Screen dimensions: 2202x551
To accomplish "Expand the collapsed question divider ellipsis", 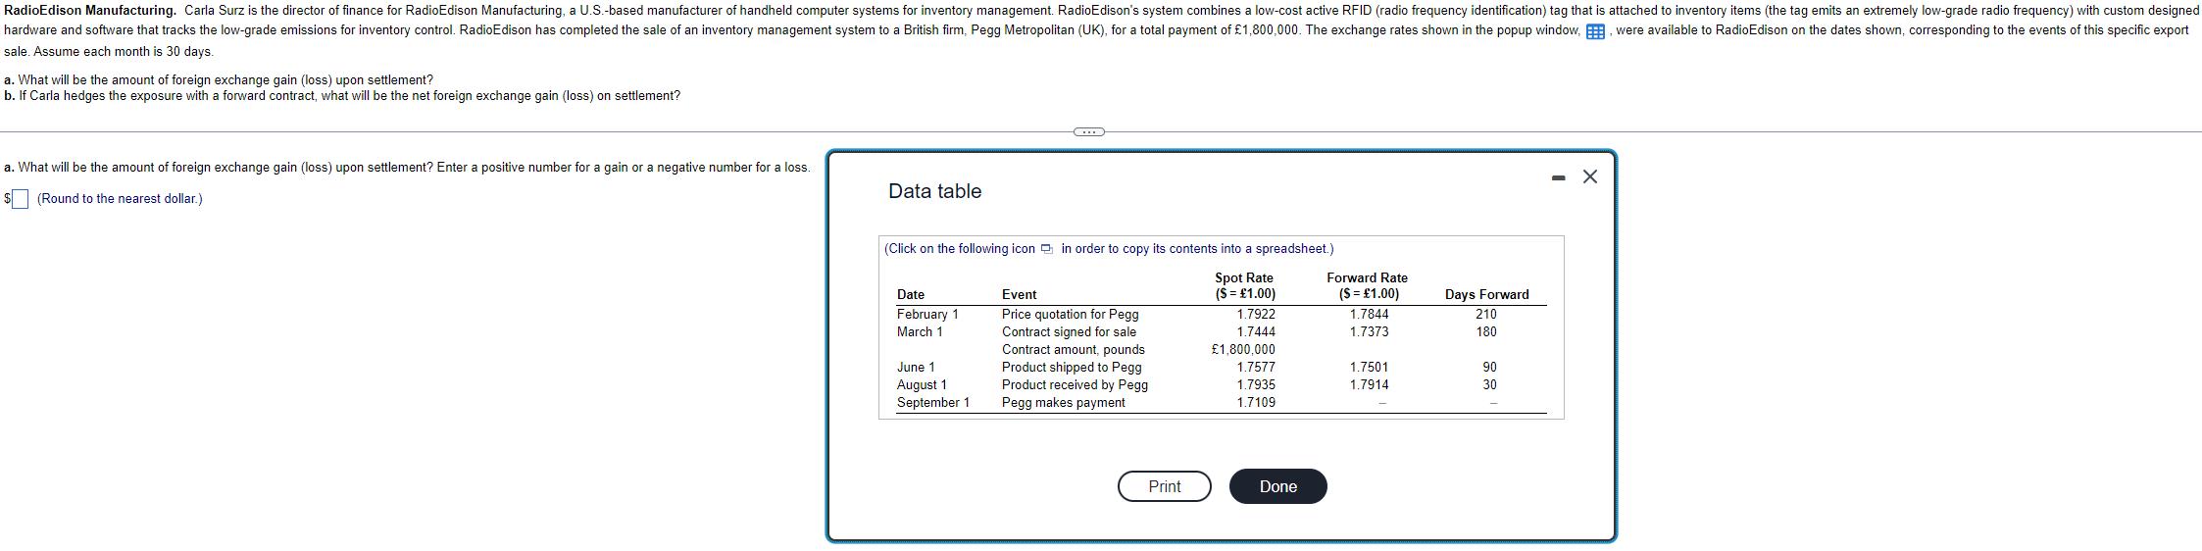I will point(1088,131).
